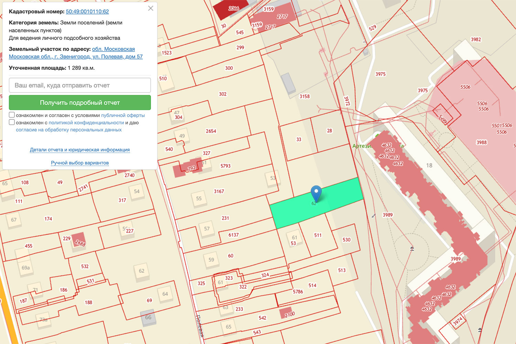The image size is (516, 344).
Task: Open cadastral number 50:49:0010110:62 link
Action: tap(87, 11)
